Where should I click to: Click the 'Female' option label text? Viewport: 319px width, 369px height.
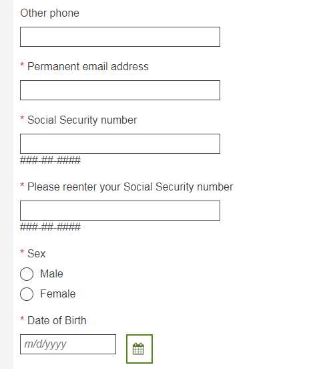tap(58, 293)
